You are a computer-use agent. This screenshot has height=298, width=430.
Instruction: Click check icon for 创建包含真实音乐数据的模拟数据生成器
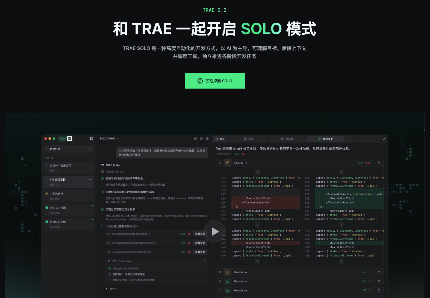click(102, 192)
